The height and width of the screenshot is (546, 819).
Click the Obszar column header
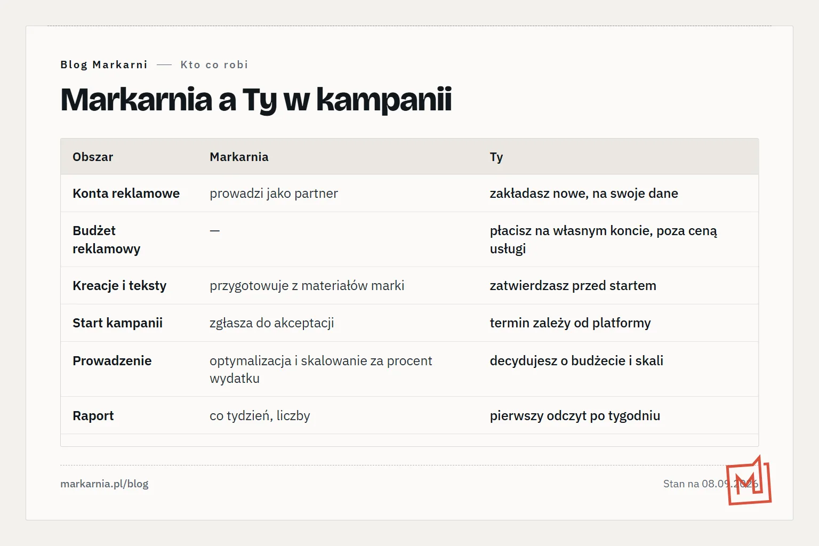point(93,157)
